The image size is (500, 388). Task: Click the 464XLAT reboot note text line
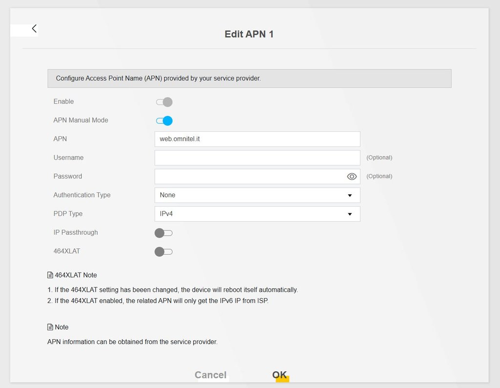172,289
